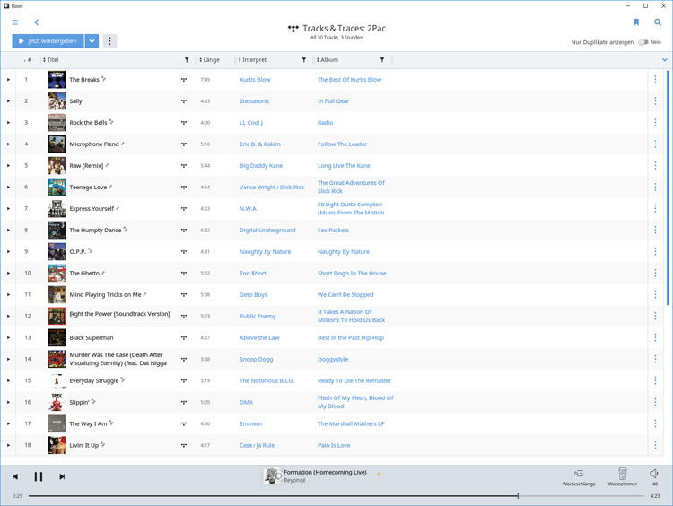Expand the Raw [Remix] row arrow
Screen dimensions: 673x506
[x=8, y=165]
